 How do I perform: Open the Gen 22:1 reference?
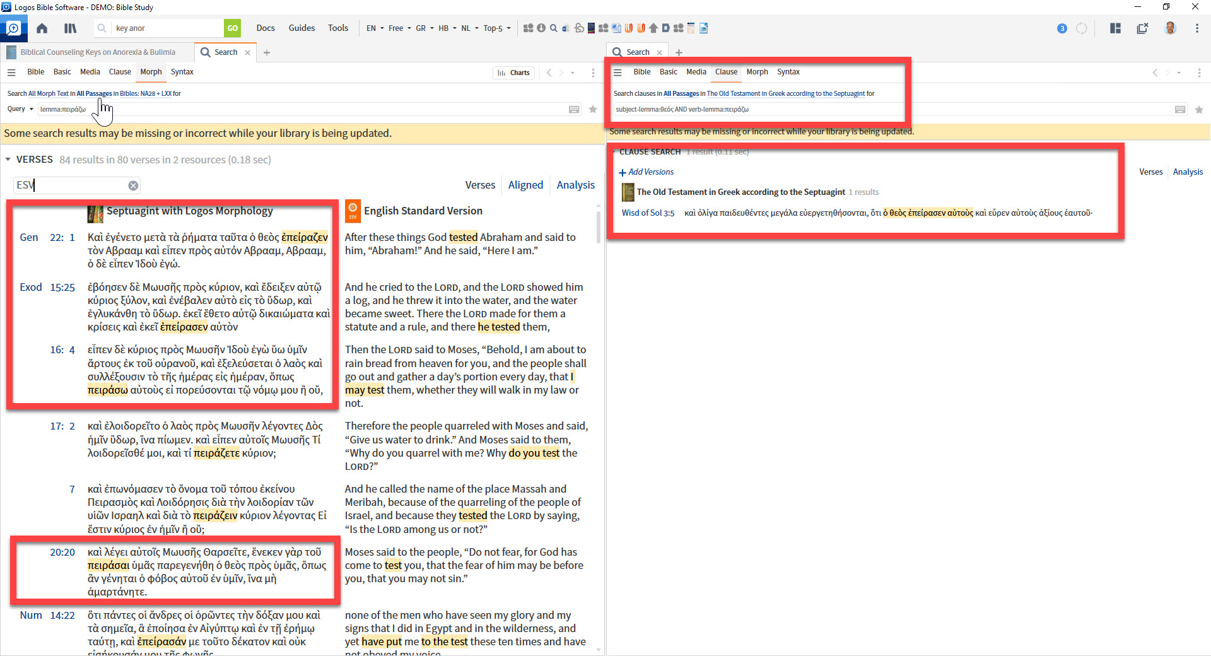point(47,237)
